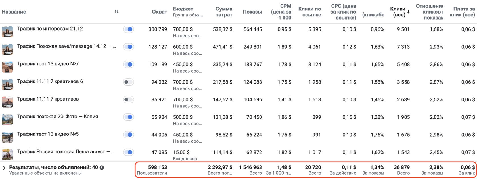Expand the Результаты summary row chevron
477x180 pixels.
(x=4, y=168)
